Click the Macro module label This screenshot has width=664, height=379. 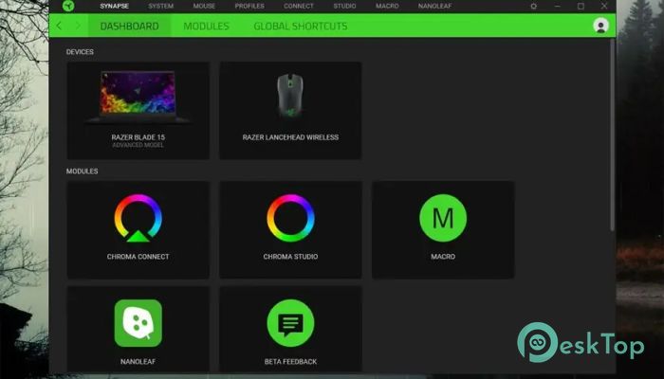click(443, 257)
